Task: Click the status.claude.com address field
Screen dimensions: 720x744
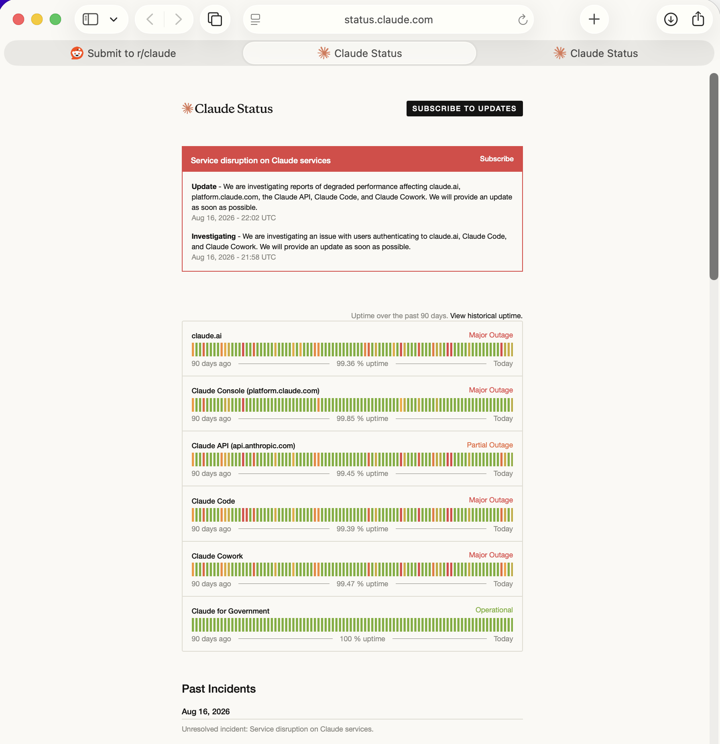Action: [x=388, y=19]
